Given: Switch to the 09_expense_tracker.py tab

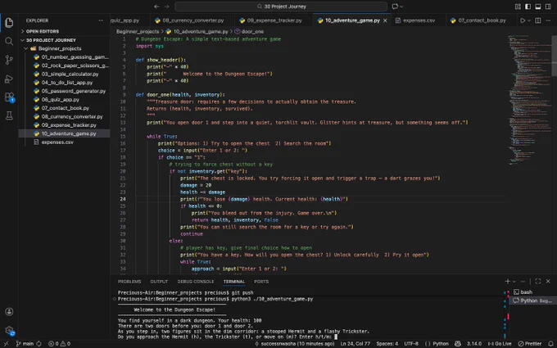Looking at the screenshot, I should pyautogui.click(x=274, y=20).
